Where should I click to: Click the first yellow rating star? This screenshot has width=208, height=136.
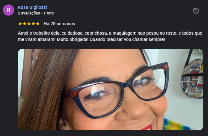(x=20, y=24)
